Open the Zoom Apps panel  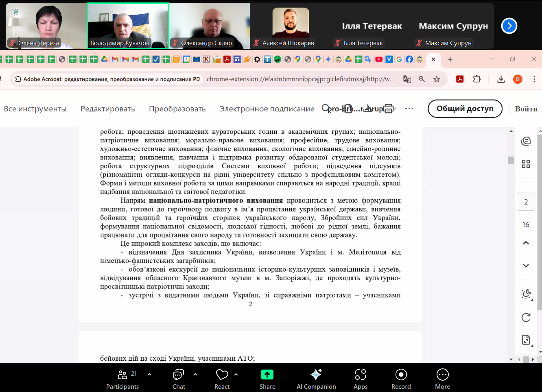click(x=360, y=379)
